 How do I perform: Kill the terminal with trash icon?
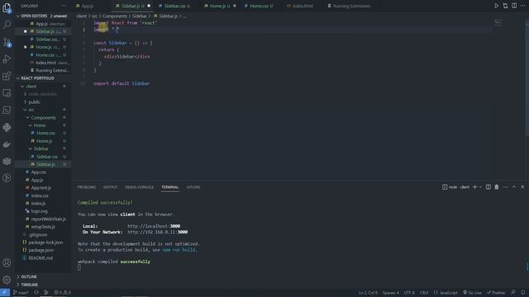coord(497,187)
